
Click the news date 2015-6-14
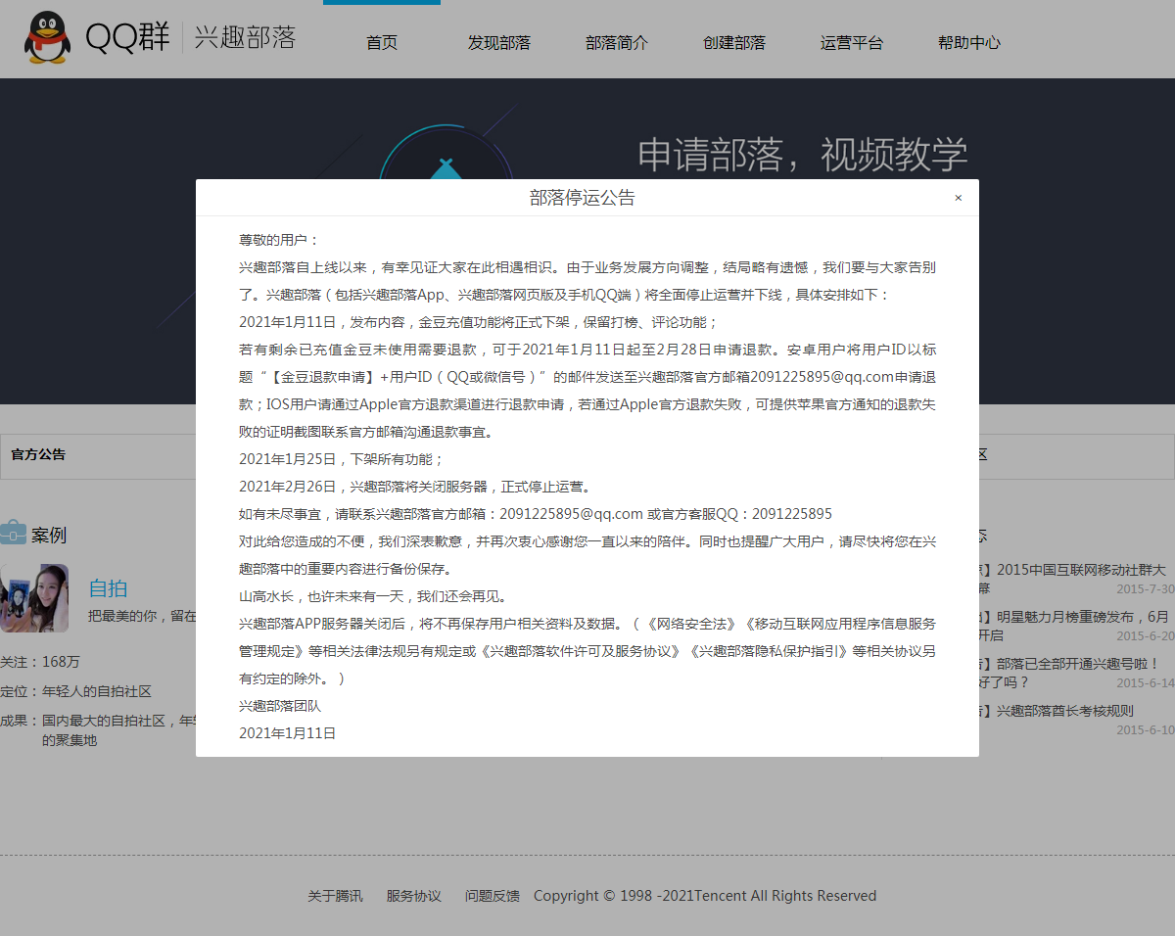point(1146,682)
